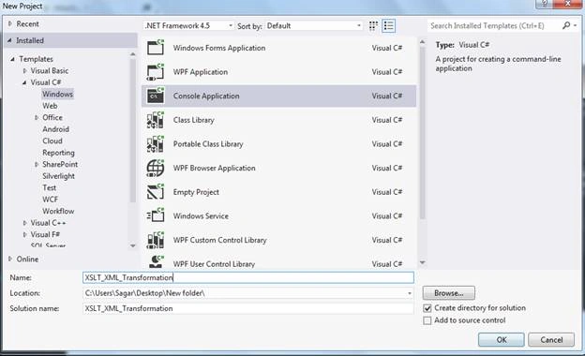Collapse the Templates tree node

13,59
